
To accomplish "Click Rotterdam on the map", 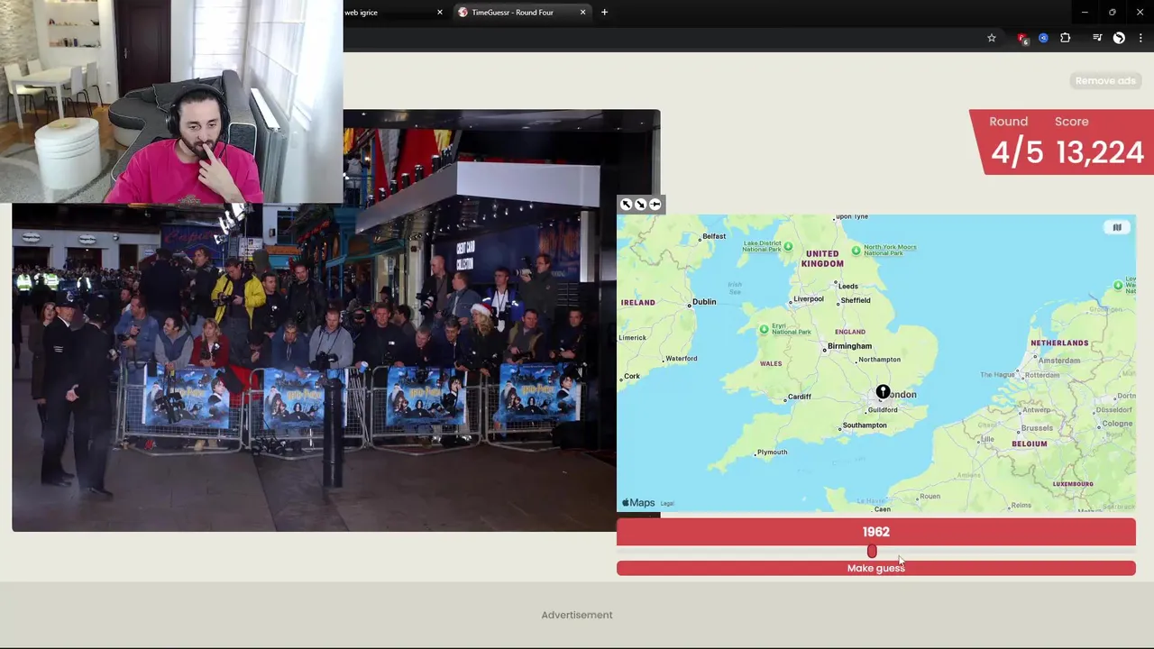I will coord(1041,375).
